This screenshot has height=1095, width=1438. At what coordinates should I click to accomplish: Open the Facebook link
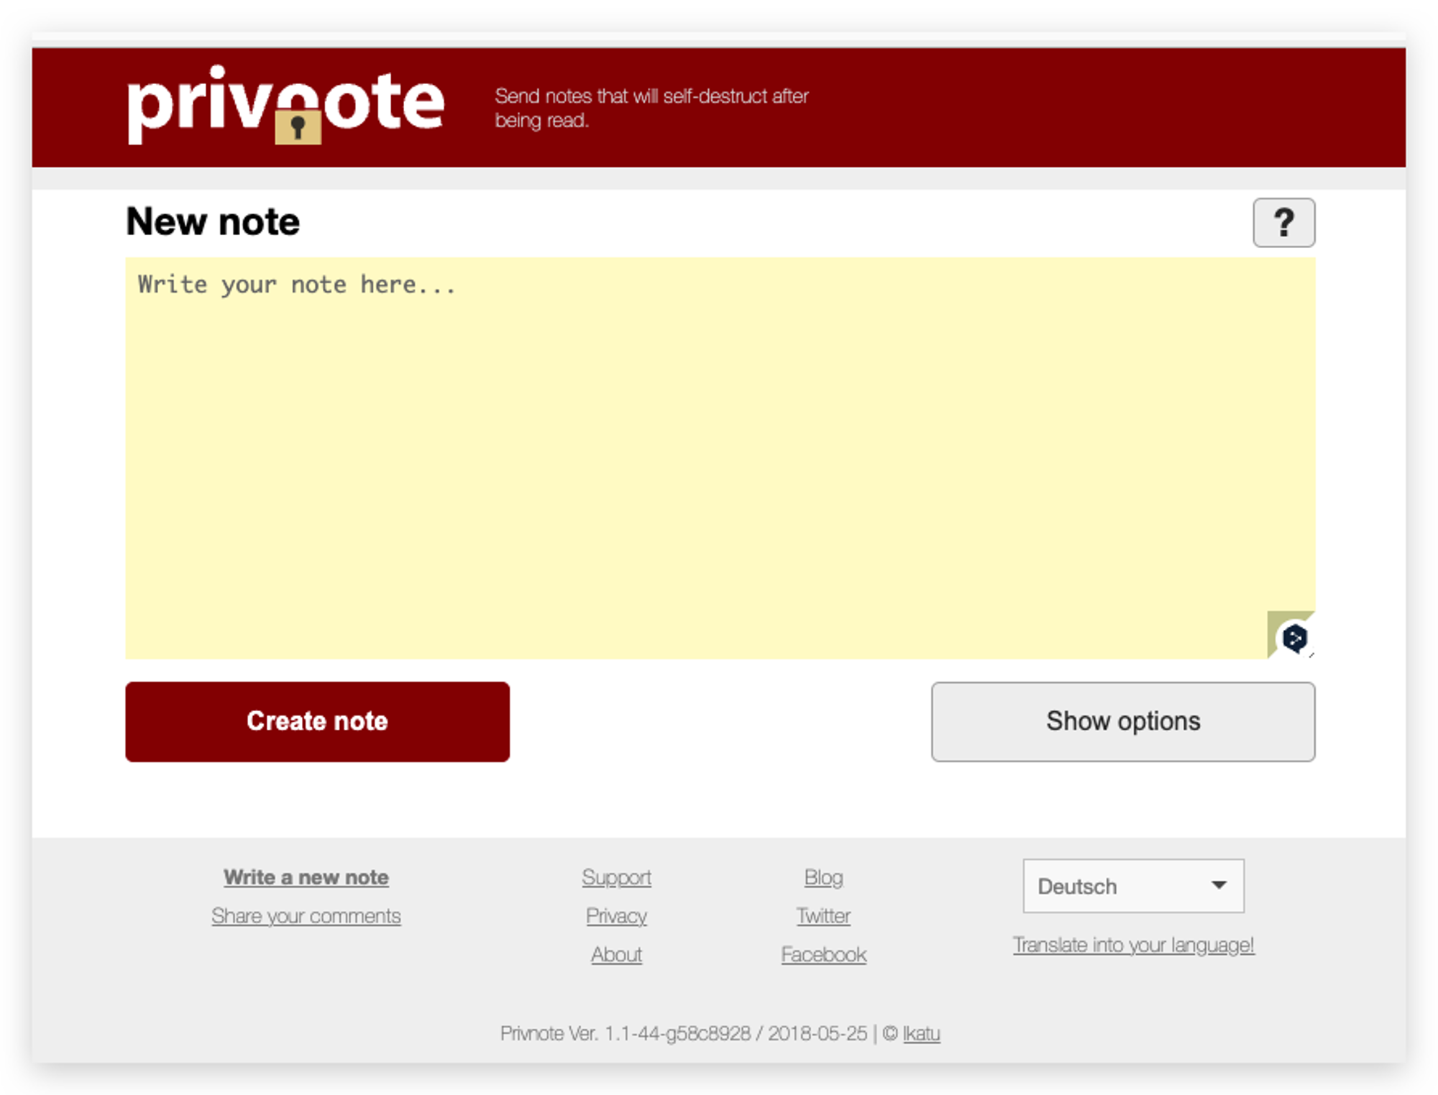coord(823,955)
